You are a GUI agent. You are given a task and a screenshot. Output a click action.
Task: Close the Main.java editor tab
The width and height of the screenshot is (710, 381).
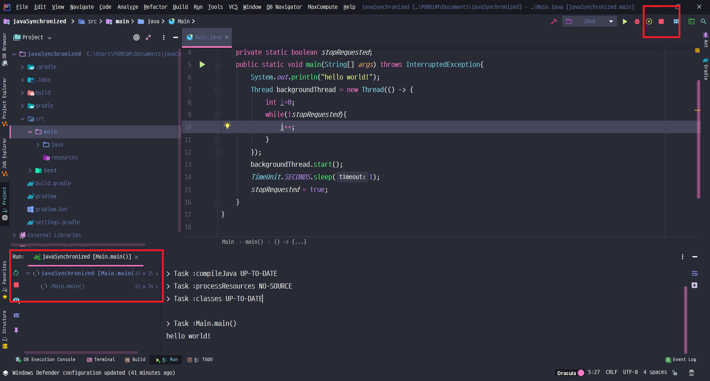pyautogui.click(x=227, y=37)
